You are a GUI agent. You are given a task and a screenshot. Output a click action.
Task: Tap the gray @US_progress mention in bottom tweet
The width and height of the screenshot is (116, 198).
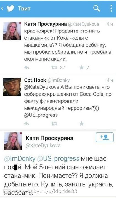(x=58, y=159)
